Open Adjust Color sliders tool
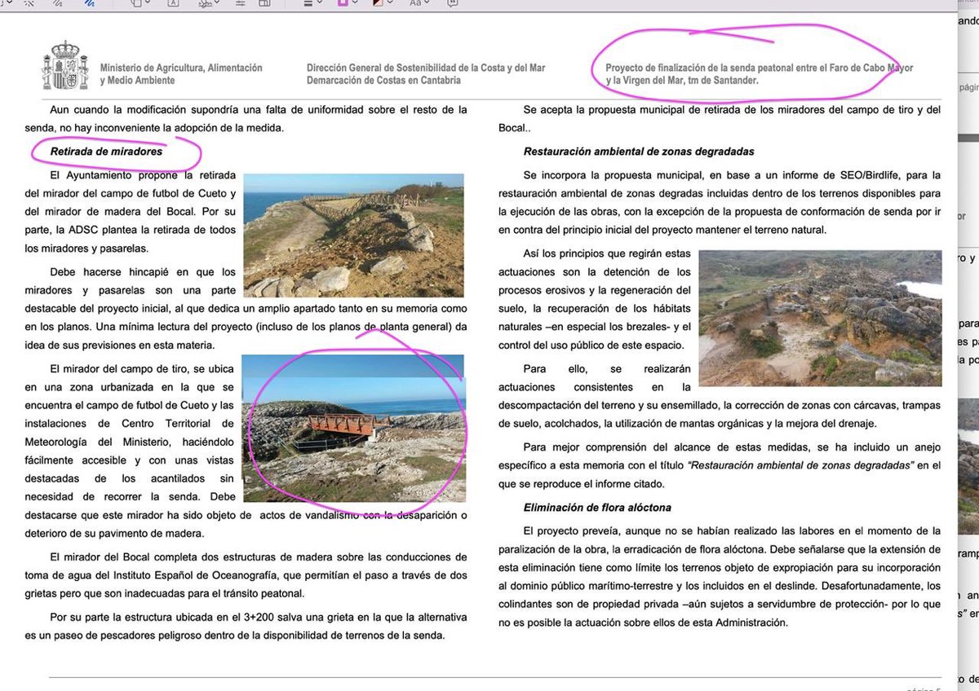The height and width of the screenshot is (691, 979). (241, 3)
